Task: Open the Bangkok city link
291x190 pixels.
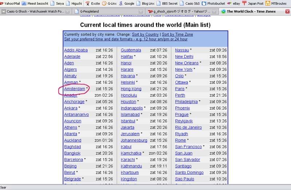Action: point(72,153)
